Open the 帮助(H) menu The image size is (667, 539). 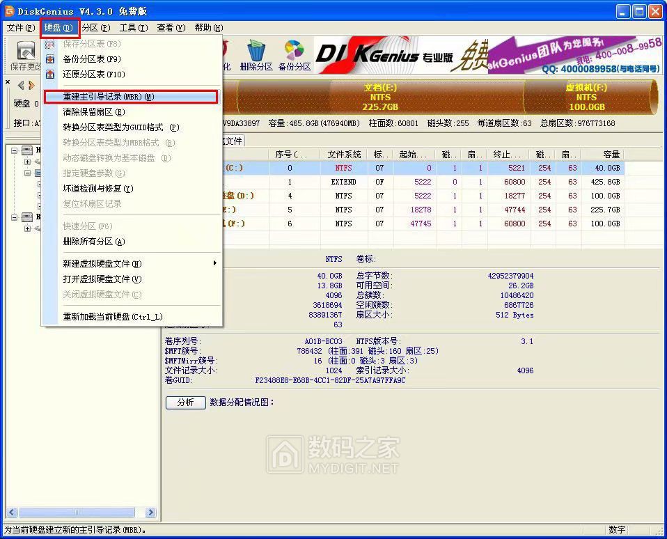click(x=208, y=28)
